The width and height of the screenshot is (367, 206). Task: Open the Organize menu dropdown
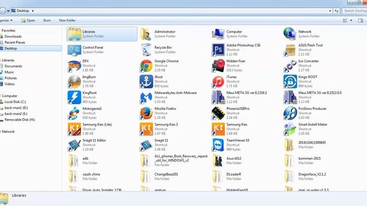[6, 21]
